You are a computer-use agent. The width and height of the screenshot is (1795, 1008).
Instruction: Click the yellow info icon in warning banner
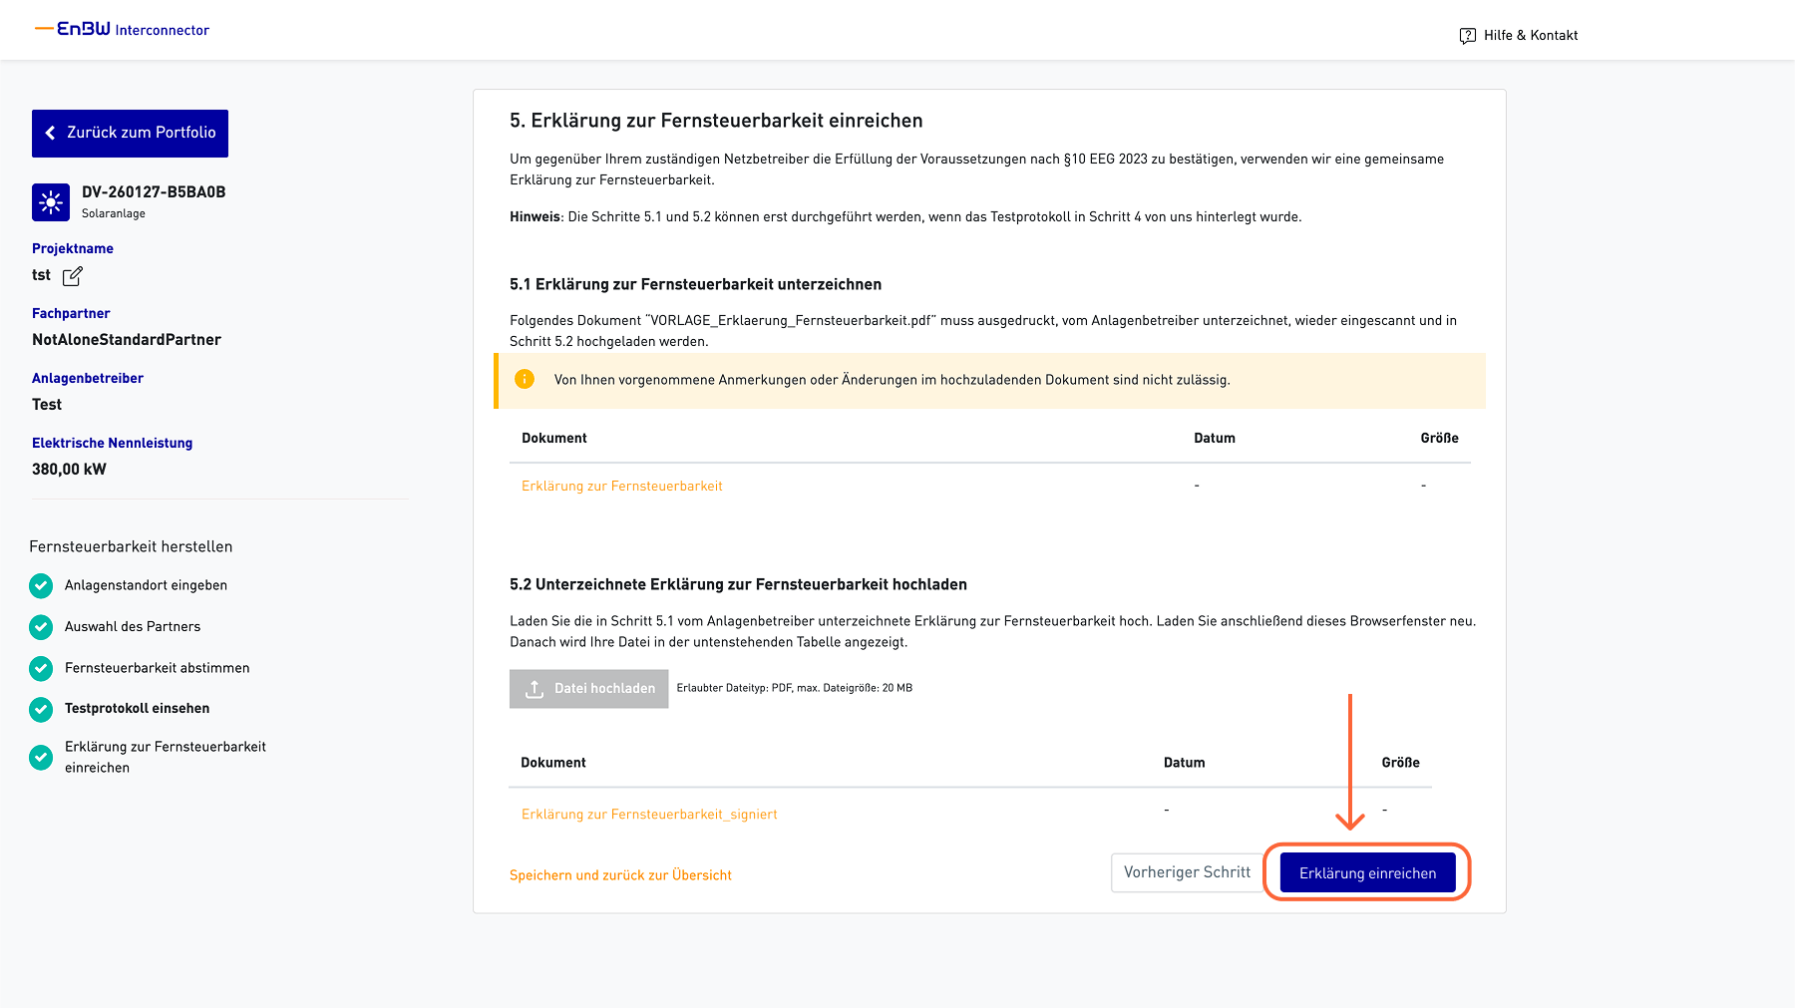525,380
